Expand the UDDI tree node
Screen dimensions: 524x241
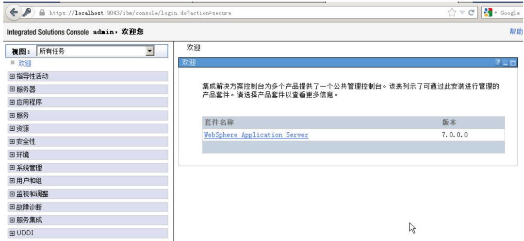click(12, 233)
